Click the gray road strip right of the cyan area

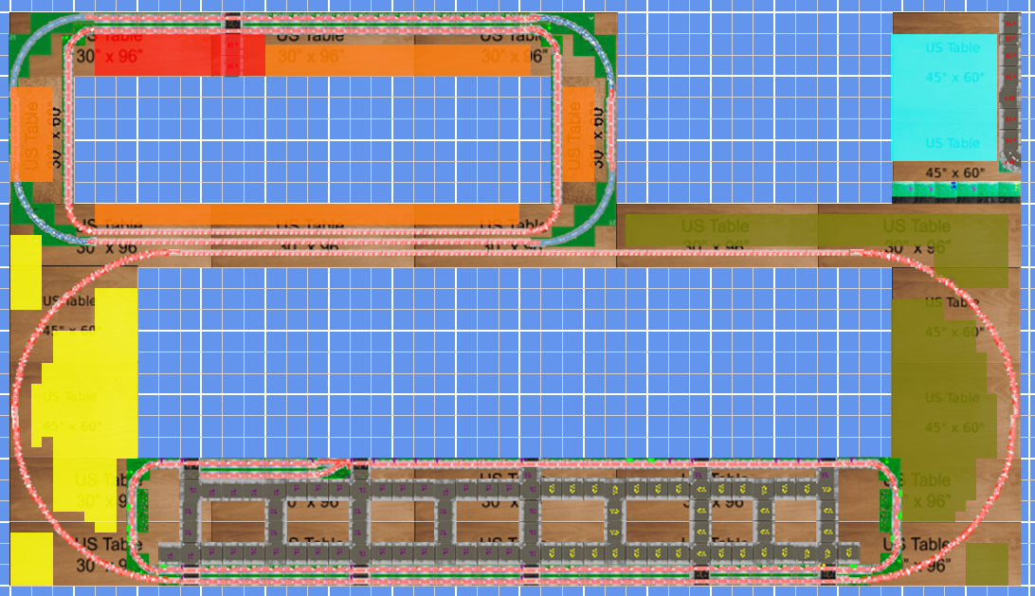1010,95
